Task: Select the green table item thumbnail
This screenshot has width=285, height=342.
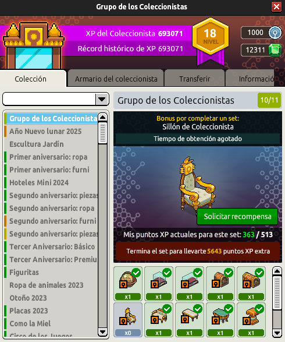Action: pyautogui.click(x=220, y=320)
